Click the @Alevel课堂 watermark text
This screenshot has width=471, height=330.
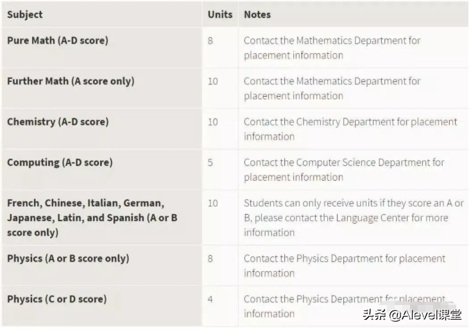420,315
